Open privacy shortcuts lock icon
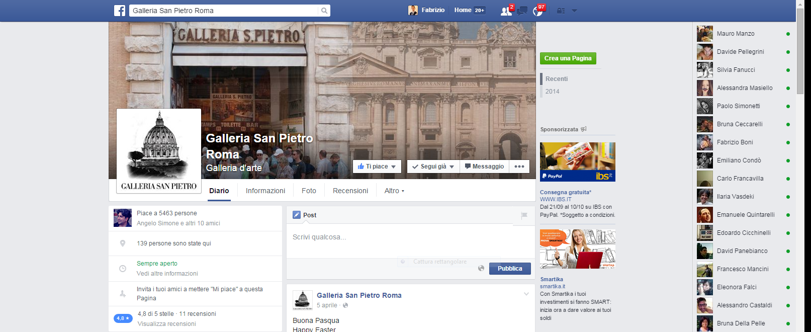Screen dimensions: 811x332 [x=561, y=11]
